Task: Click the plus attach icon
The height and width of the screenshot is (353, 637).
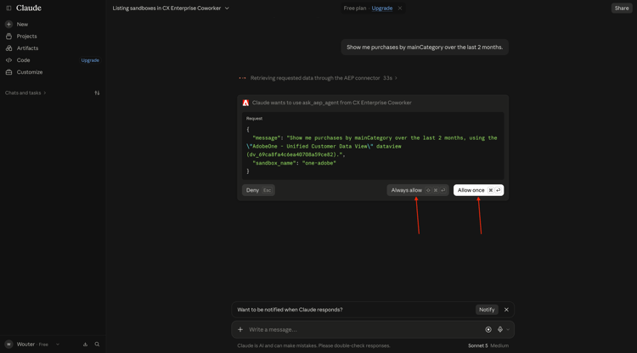Action: click(240, 329)
